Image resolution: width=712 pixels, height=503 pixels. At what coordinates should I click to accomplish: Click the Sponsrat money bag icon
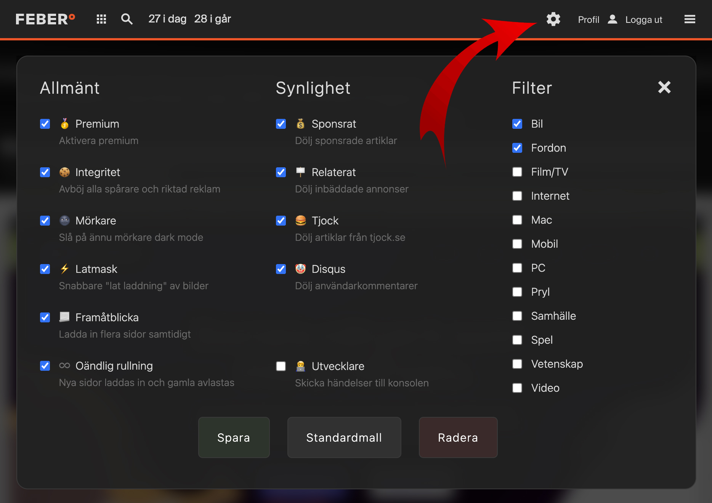[x=301, y=123]
